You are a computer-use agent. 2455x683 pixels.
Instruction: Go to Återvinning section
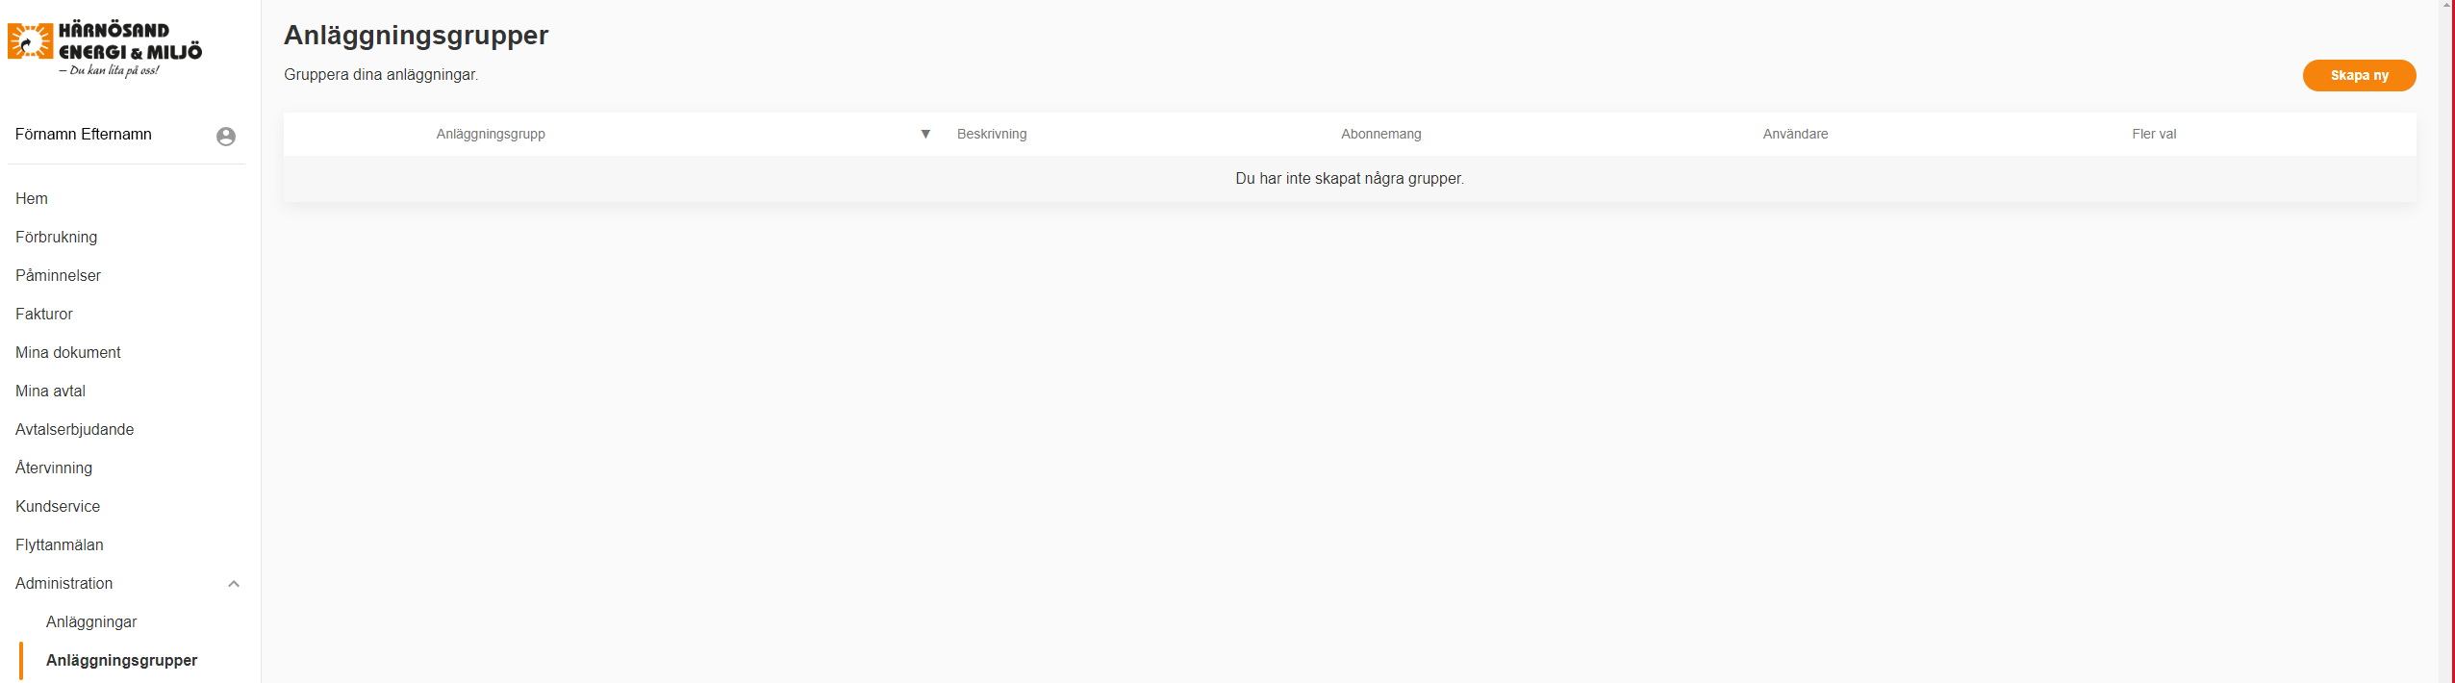tap(54, 468)
